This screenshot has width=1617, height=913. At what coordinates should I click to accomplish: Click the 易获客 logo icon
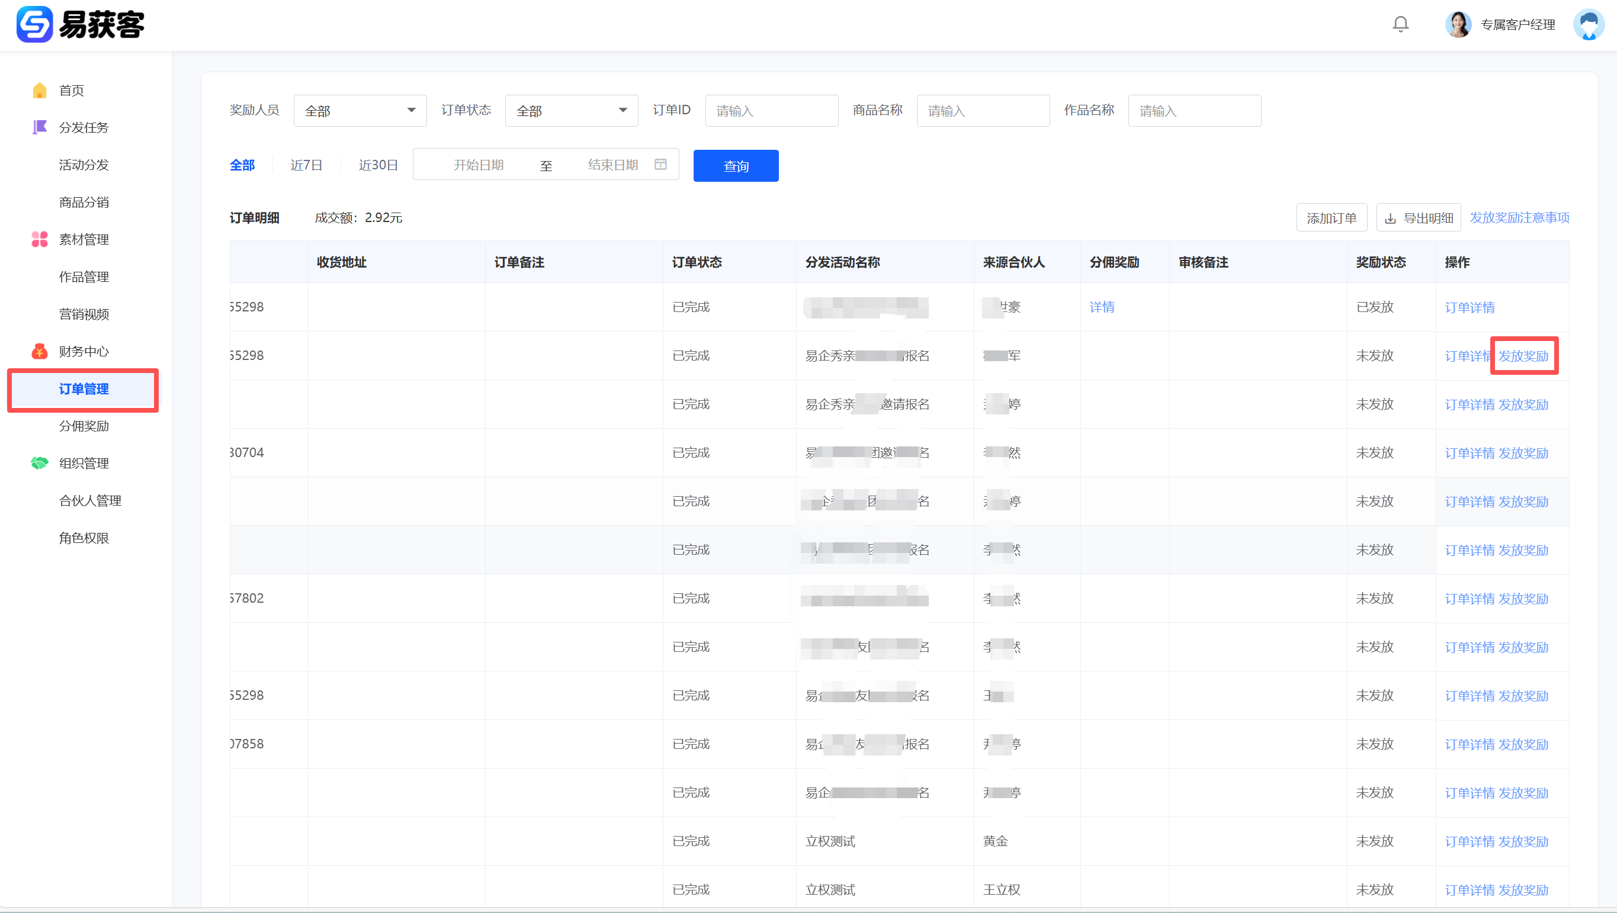[x=34, y=24]
